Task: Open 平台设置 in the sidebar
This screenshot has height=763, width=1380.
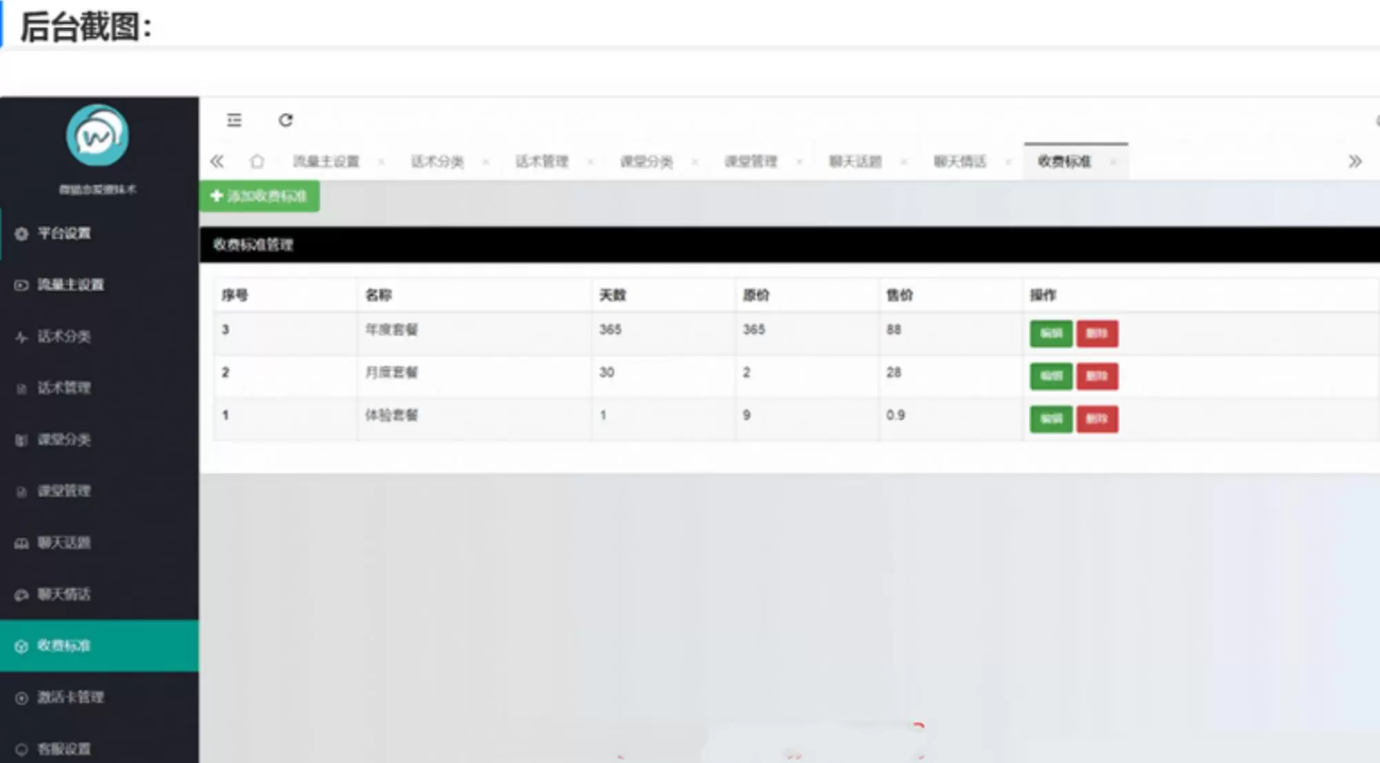Action: point(63,233)
